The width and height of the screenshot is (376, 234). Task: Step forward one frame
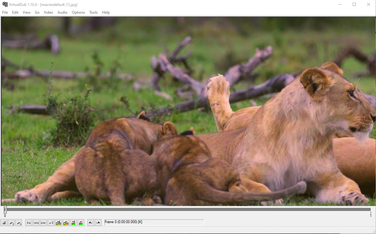click(44, 222)
